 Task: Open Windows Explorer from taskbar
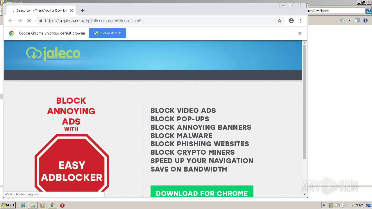[33, 205]
